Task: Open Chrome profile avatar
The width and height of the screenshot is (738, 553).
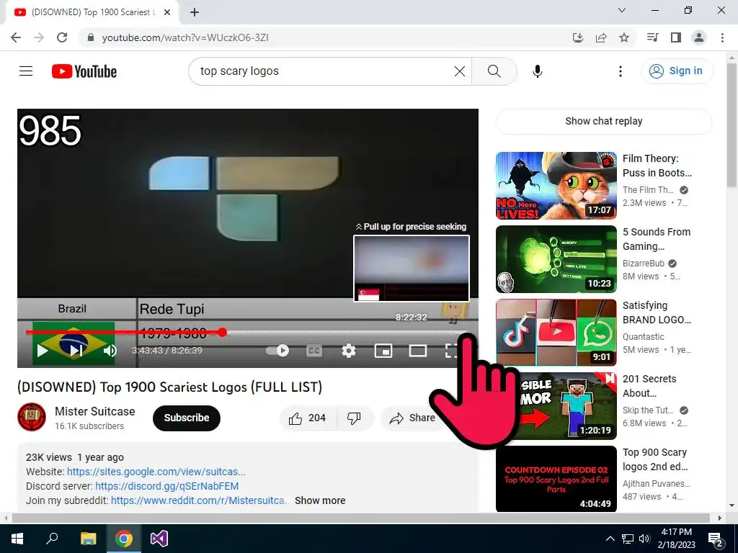Action: coord(699,37)
